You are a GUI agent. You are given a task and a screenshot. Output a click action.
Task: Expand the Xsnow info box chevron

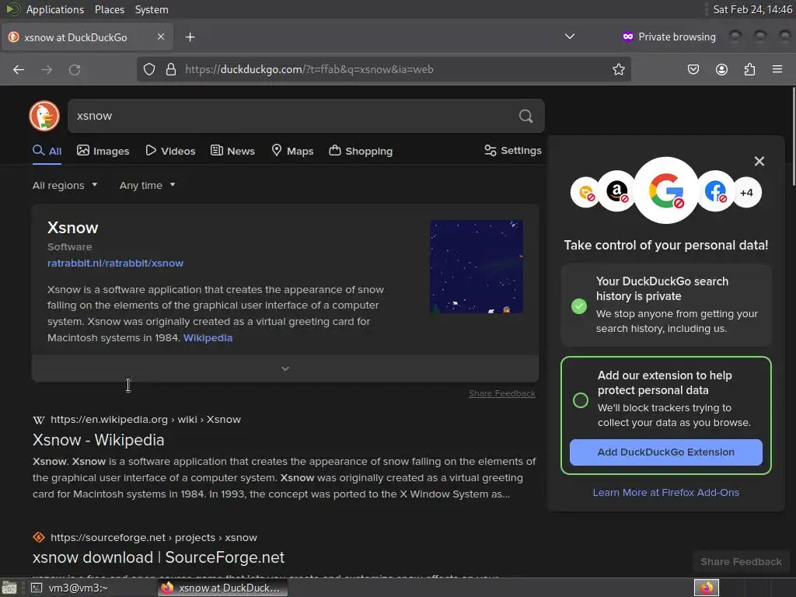[x=285, y=368]
